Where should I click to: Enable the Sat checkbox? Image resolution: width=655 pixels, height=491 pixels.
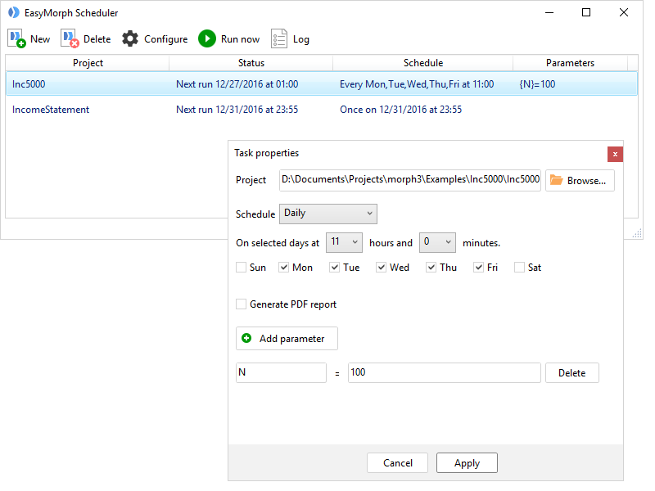(519, 268)
